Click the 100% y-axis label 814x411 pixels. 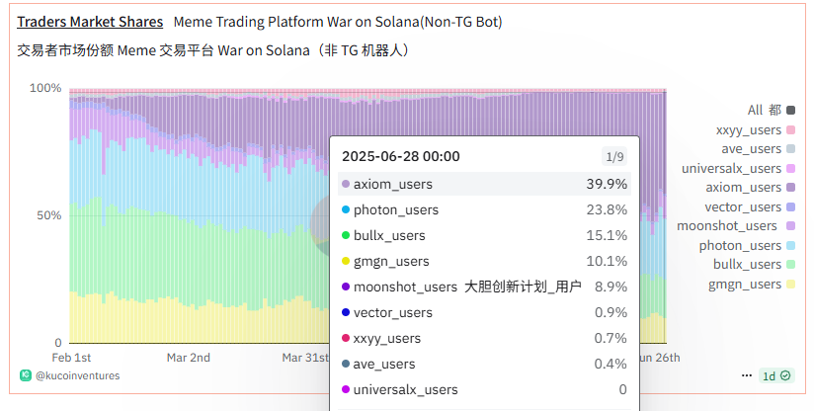(x=45, y=88)
